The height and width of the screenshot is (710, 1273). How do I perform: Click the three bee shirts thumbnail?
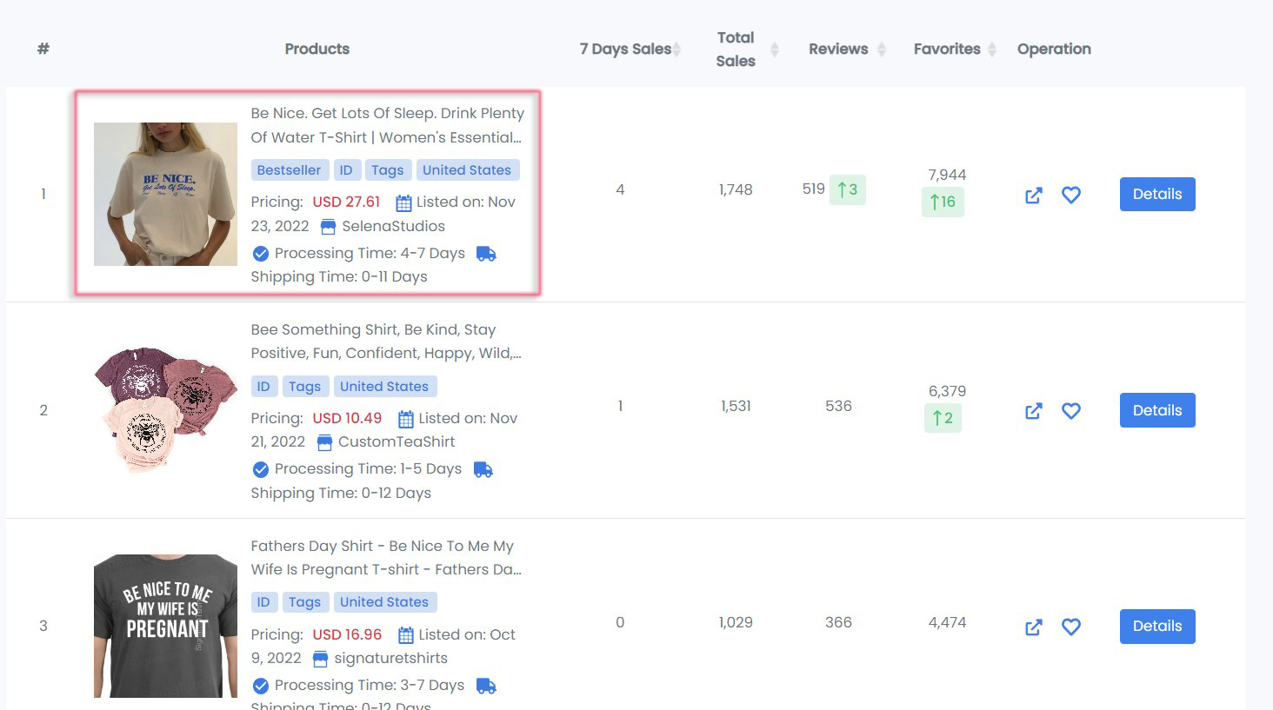pyautogui.click(x=165, y=410)
